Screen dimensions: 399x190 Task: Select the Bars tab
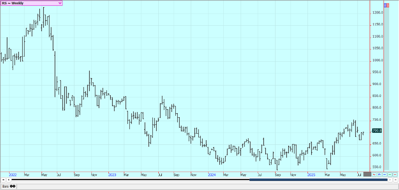click(x=9, y=186)
